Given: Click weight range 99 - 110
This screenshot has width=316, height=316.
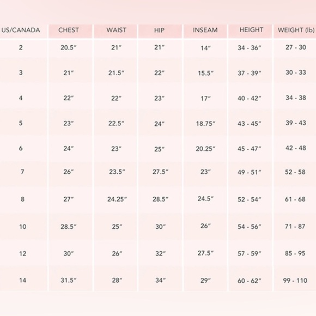Looking at the screenshot, I should (295, 281).
